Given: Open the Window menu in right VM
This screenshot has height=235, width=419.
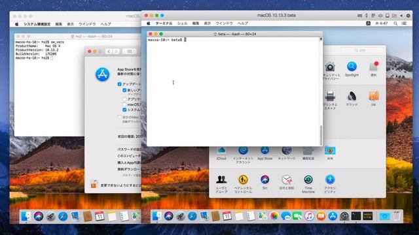Looking at the screenshot, I should click(224, 23).
